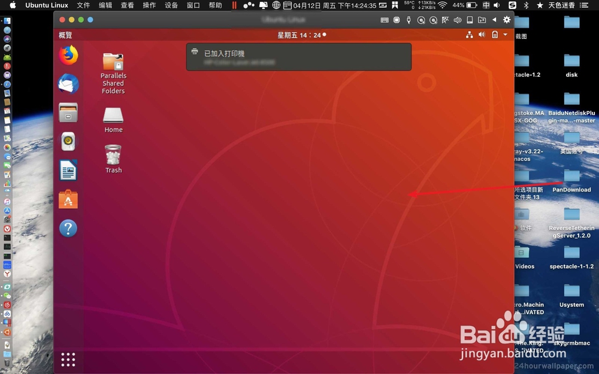Screen dimensions: 599x374
Task: Select the Usystem folder on Mac desktop
Action: 572,296
